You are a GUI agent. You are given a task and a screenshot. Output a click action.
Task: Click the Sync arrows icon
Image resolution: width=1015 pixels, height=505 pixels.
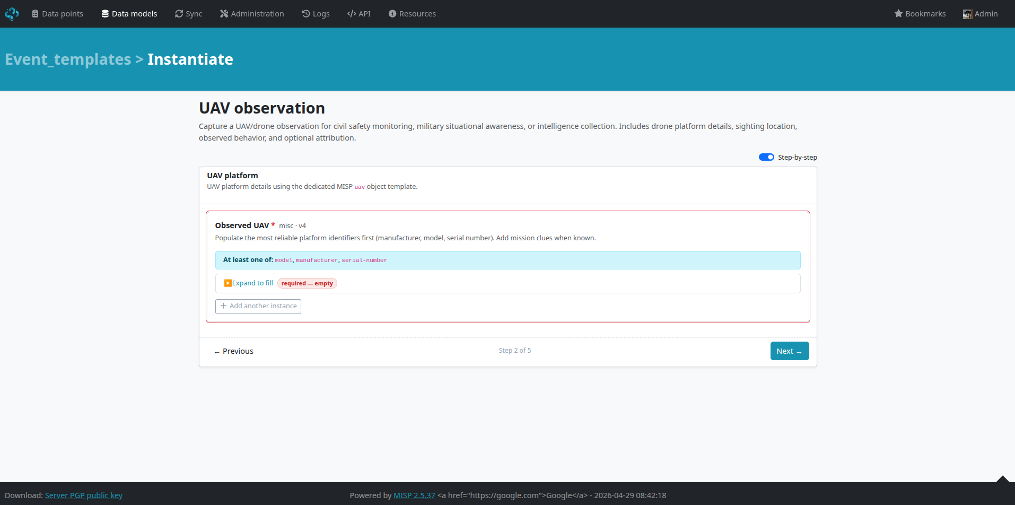179,14
